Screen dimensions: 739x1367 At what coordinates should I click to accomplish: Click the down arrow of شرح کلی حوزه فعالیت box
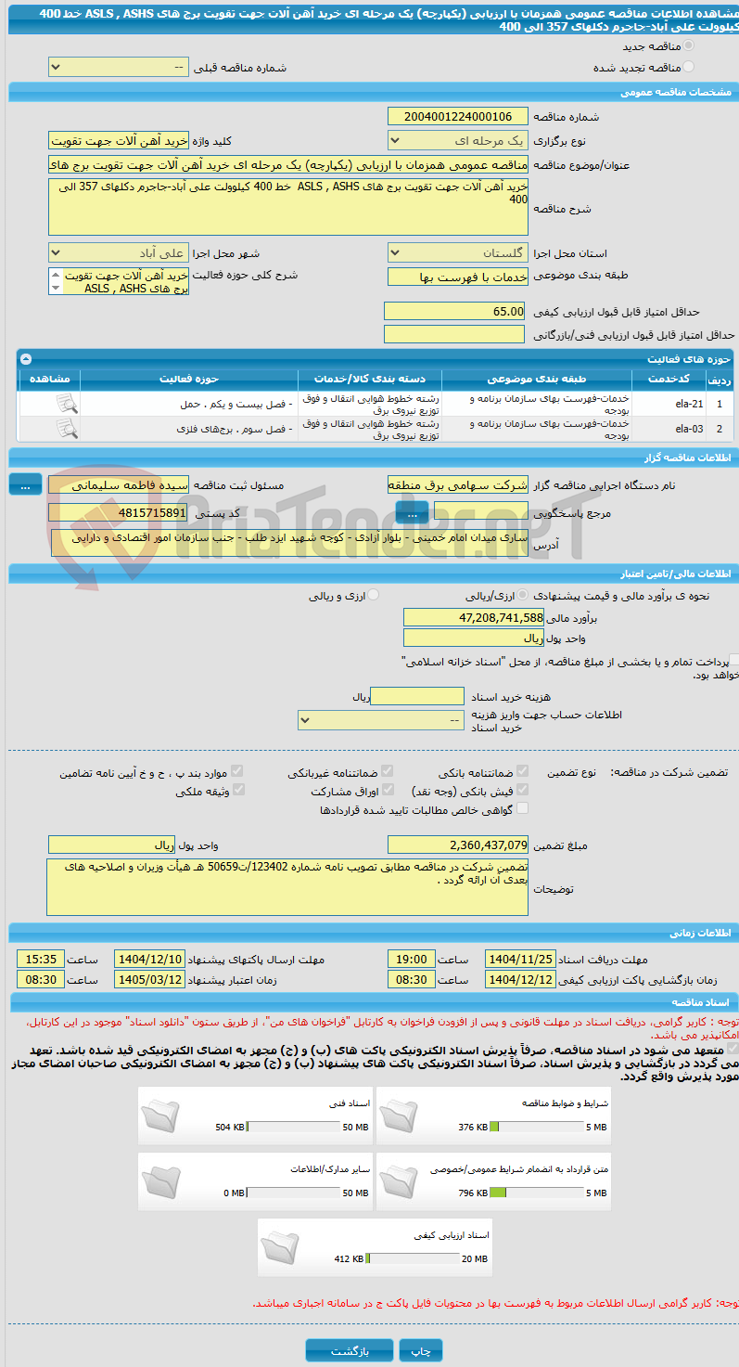pyautogui.click(x=56, y=289)
